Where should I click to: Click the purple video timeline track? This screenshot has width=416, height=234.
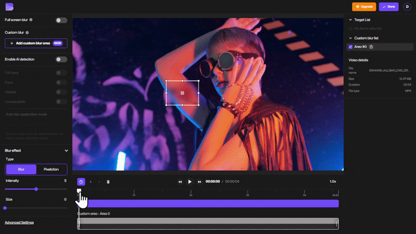click(x=209, y=203)
